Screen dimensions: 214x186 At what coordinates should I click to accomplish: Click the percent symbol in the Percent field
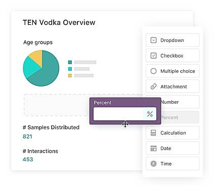click(150, 114)
